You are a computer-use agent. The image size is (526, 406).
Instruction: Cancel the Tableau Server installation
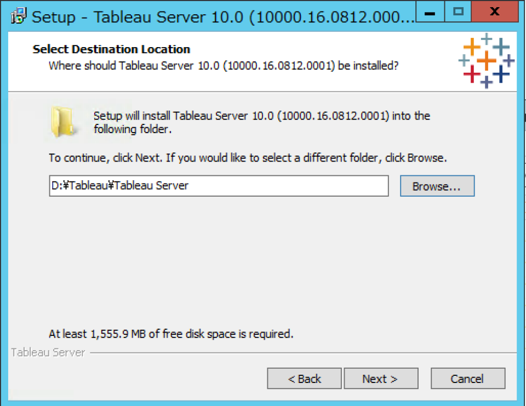[x=468, y=378]
